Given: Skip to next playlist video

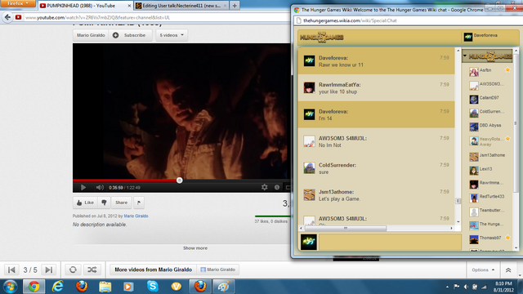Looking at the screenshot, I should click(x=49, y=269).
